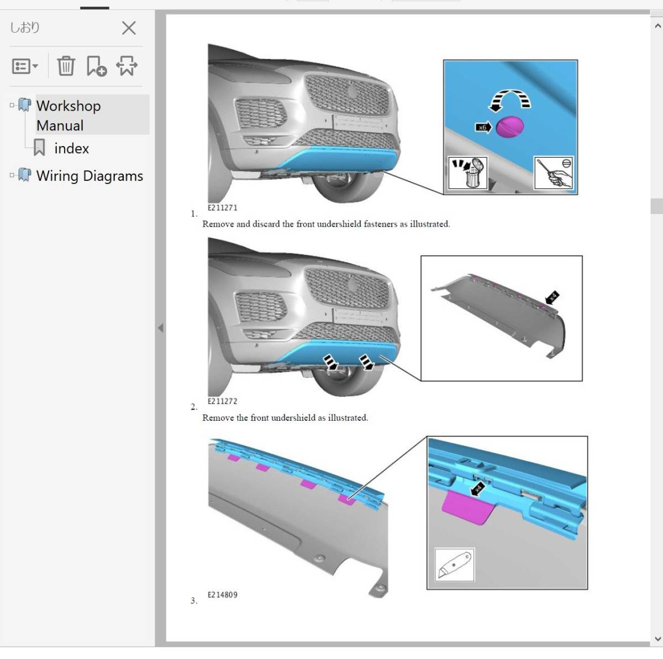
Task: Click the fastener detail inset image
Action: click(x=511, y=127)
